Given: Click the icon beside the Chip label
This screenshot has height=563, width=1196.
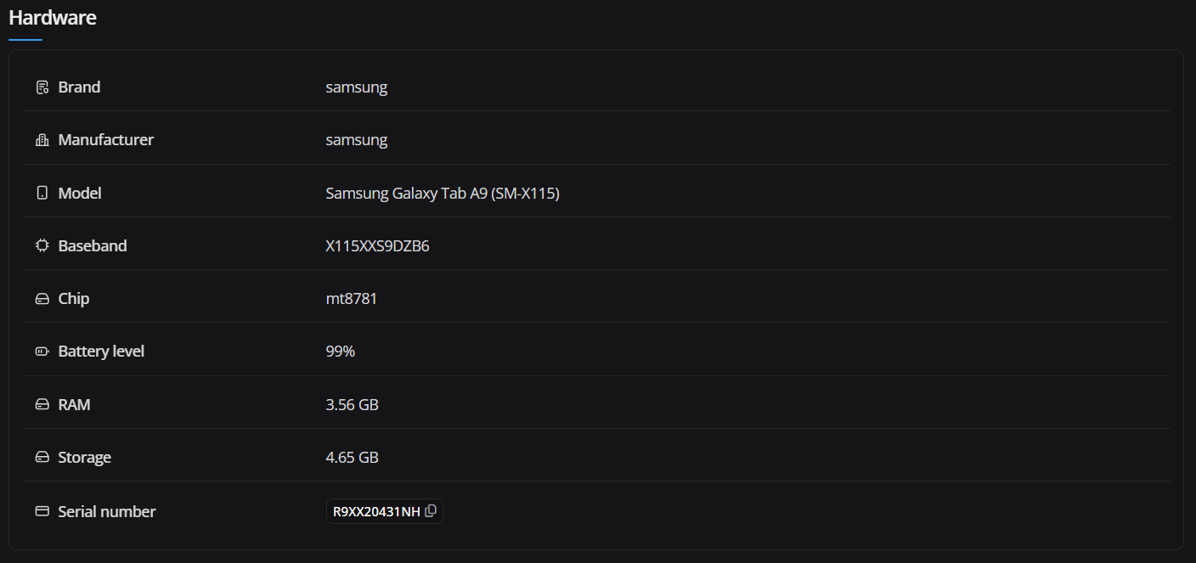Looking at the screenshot, I should coord(42,299).
